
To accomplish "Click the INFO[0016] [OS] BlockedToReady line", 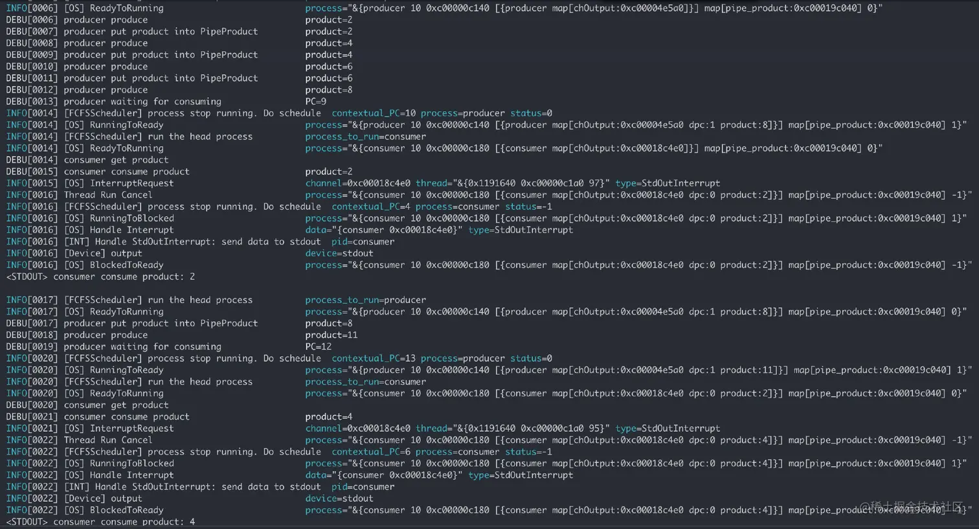I will pyautogui.click(x=489, y=264).
